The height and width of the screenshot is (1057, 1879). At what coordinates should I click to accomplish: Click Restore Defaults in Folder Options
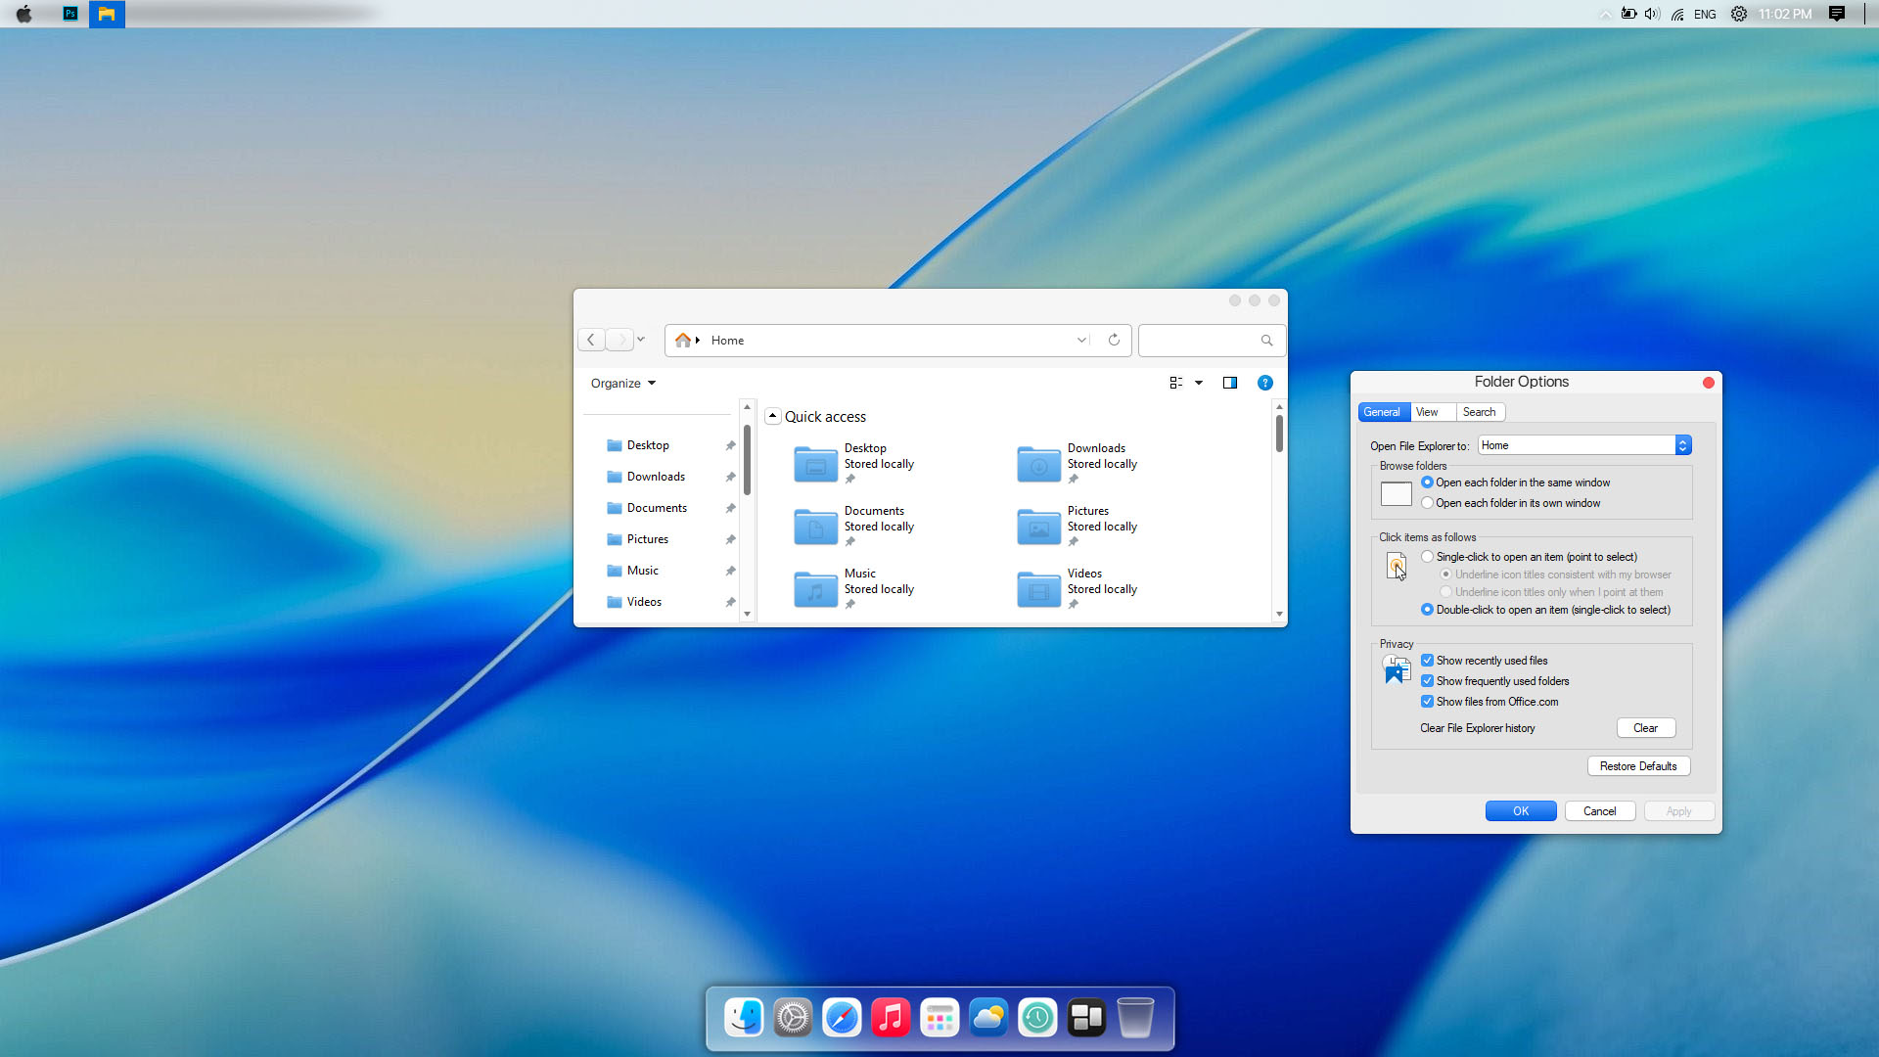[x=1638, y=765]
